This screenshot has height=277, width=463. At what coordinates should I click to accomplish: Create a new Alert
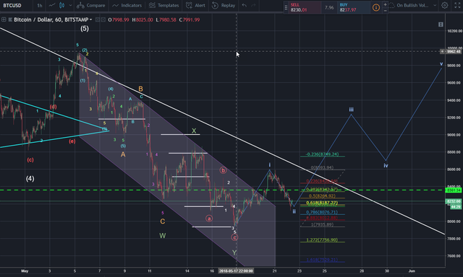click(195, 5)
